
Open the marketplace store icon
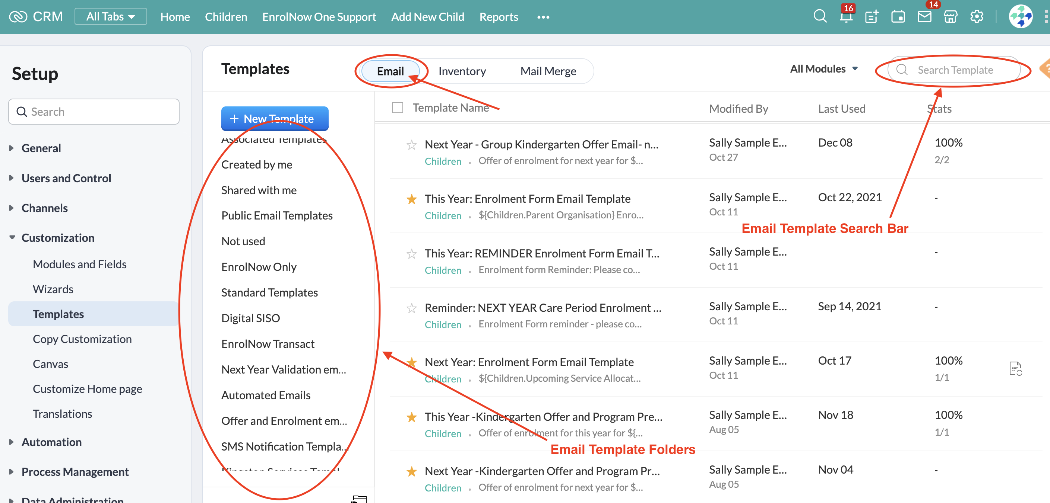[x=950, y=17]
